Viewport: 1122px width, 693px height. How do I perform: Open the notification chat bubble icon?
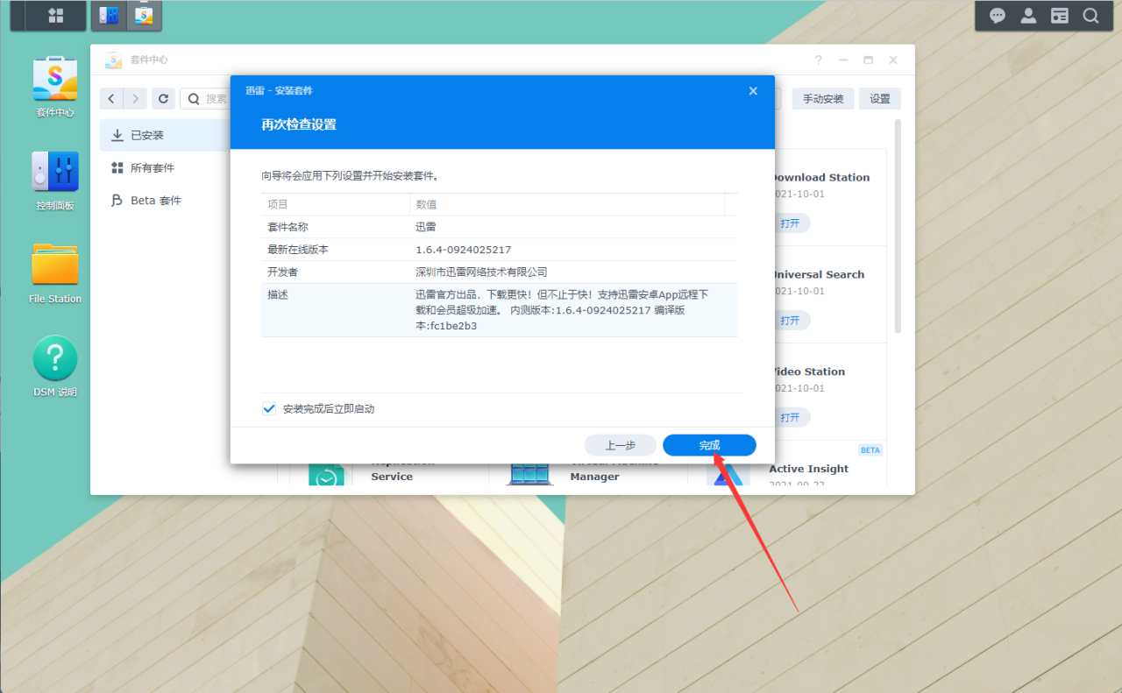click(997, 15)
